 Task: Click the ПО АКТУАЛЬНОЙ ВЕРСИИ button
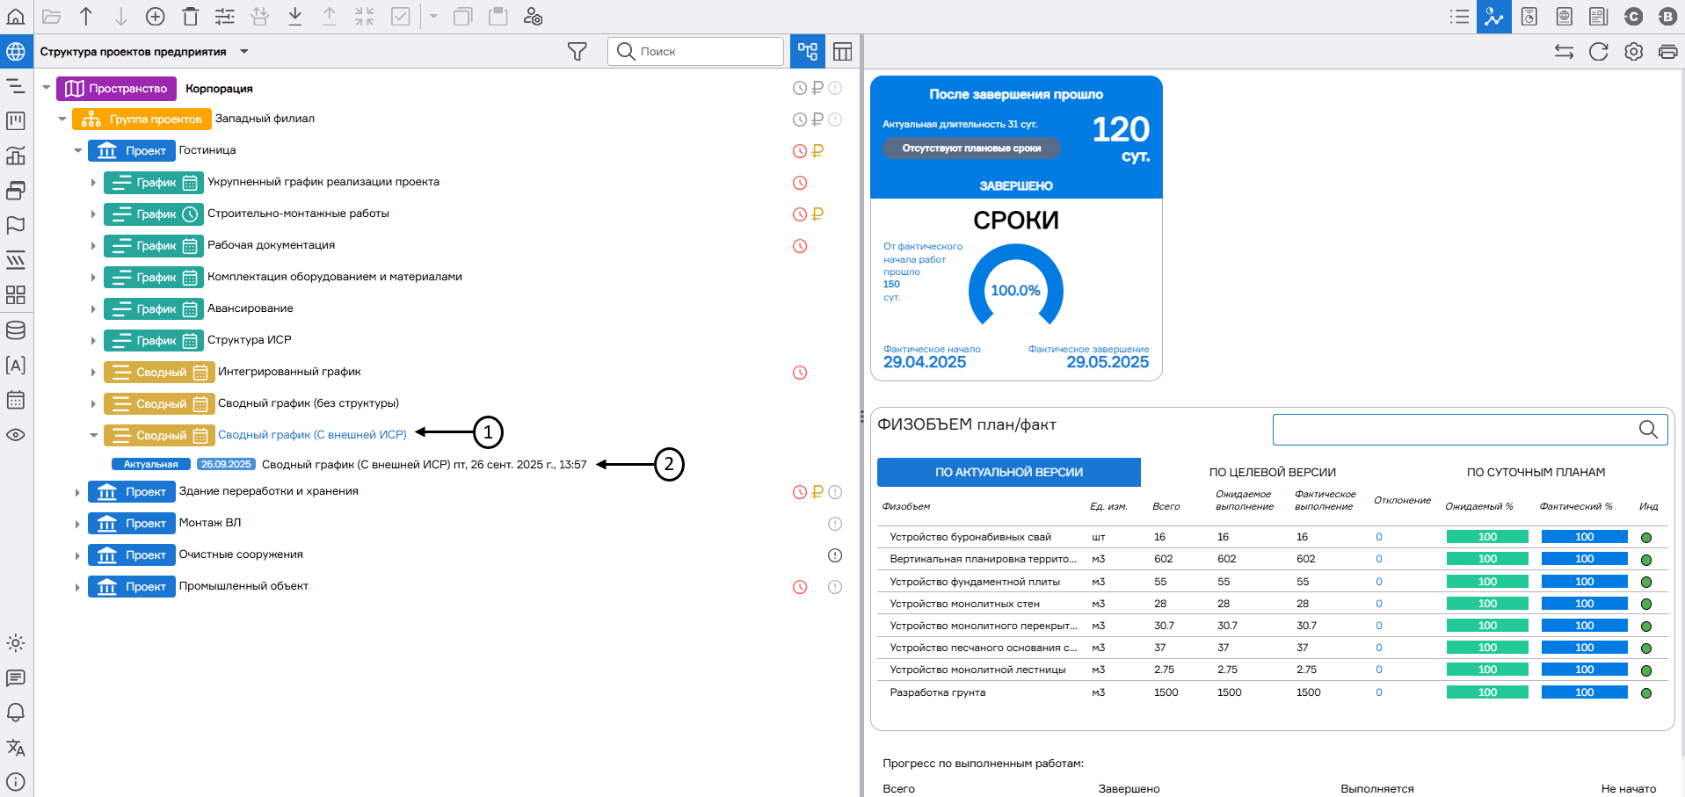tap(1008, 473)
